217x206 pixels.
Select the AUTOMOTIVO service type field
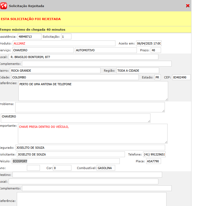coord(106,50)
